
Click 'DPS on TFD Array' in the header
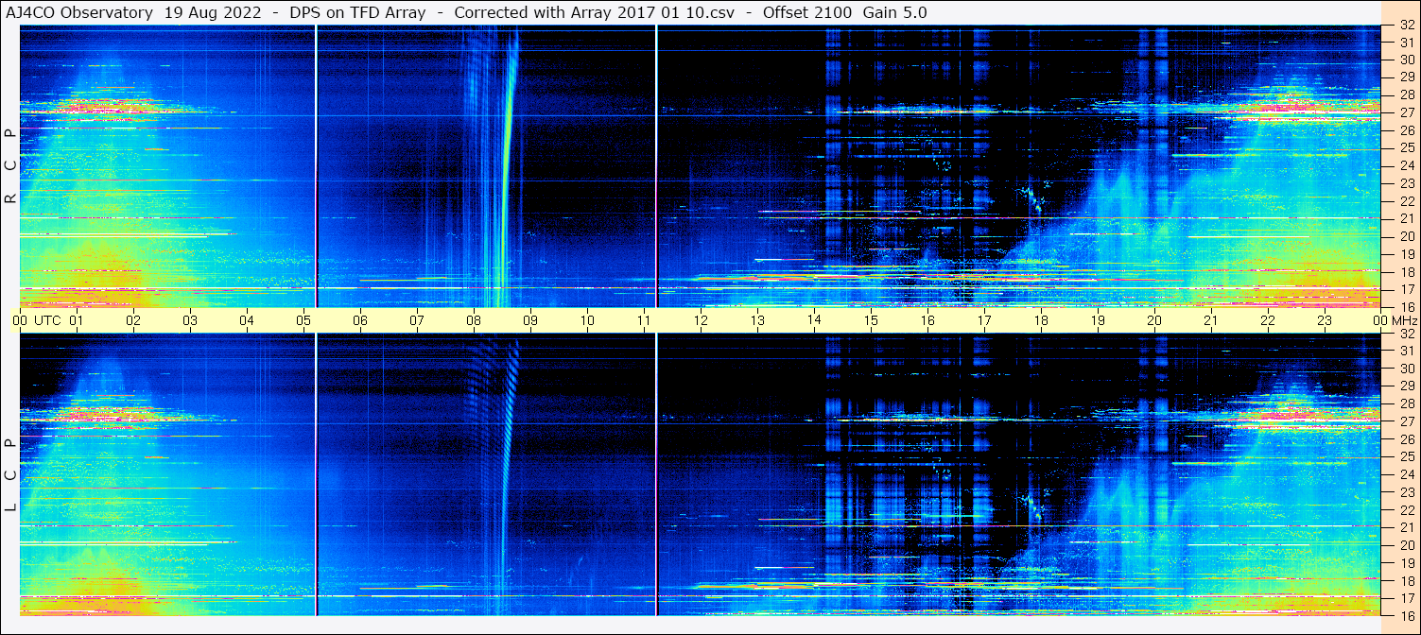pos(355,12)
